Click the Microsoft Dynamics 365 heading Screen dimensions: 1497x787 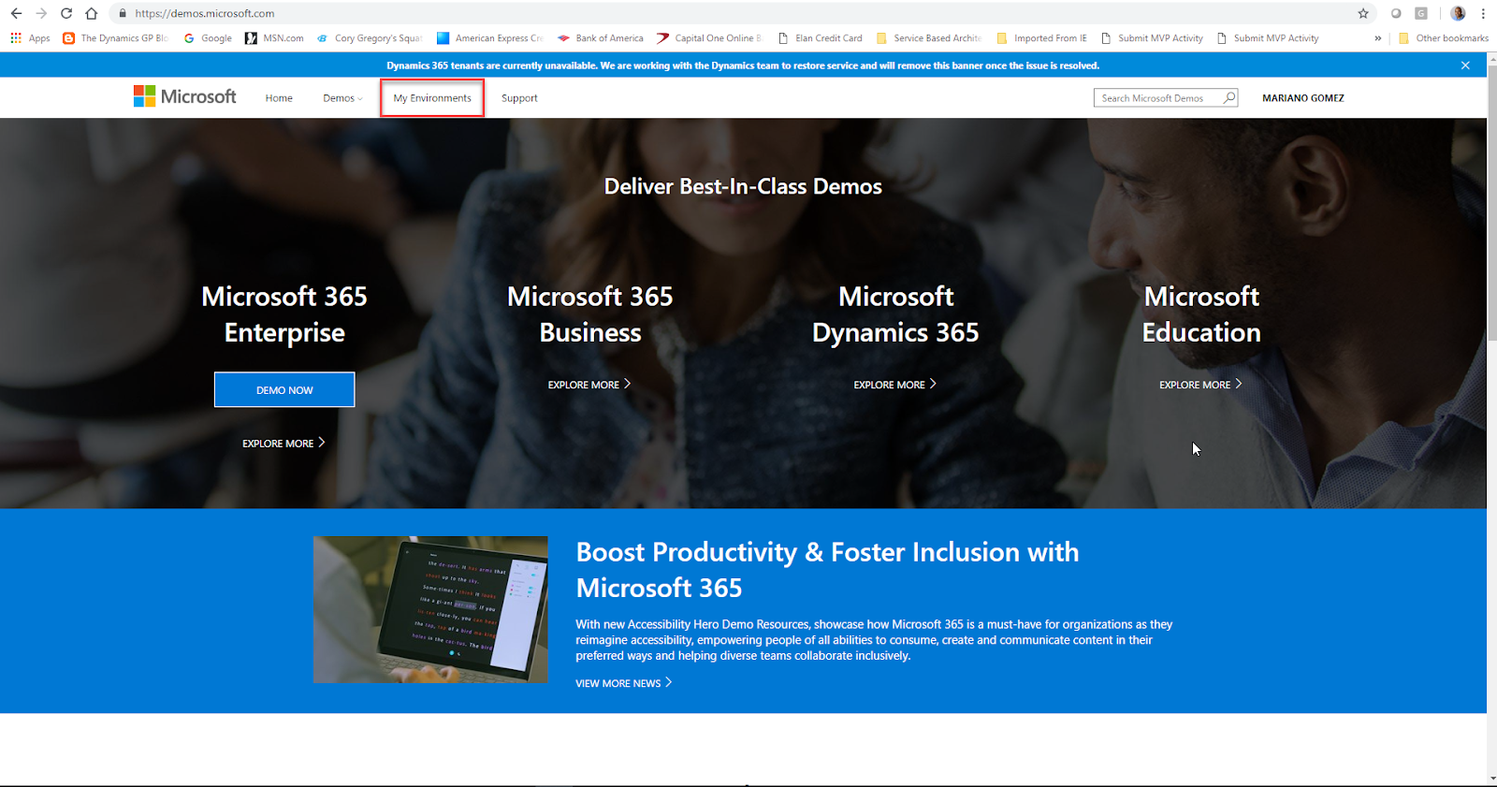click(895, 314)
